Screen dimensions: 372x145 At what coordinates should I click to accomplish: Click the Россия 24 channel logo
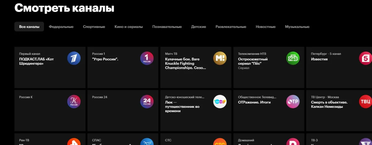point(147,102)
